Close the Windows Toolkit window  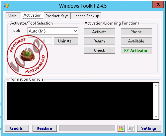tap(158, 4)
